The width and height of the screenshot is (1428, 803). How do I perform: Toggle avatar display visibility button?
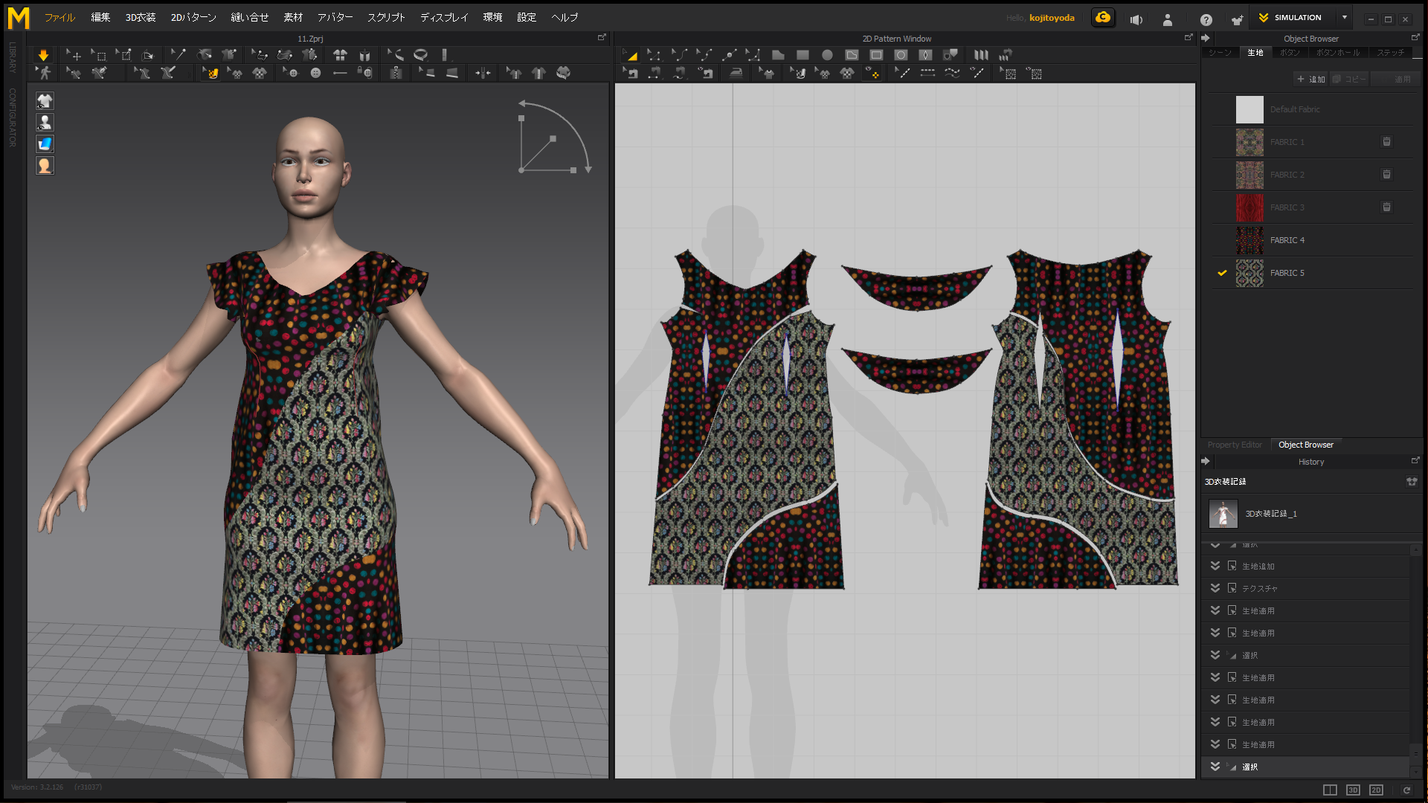coord(45,123)
